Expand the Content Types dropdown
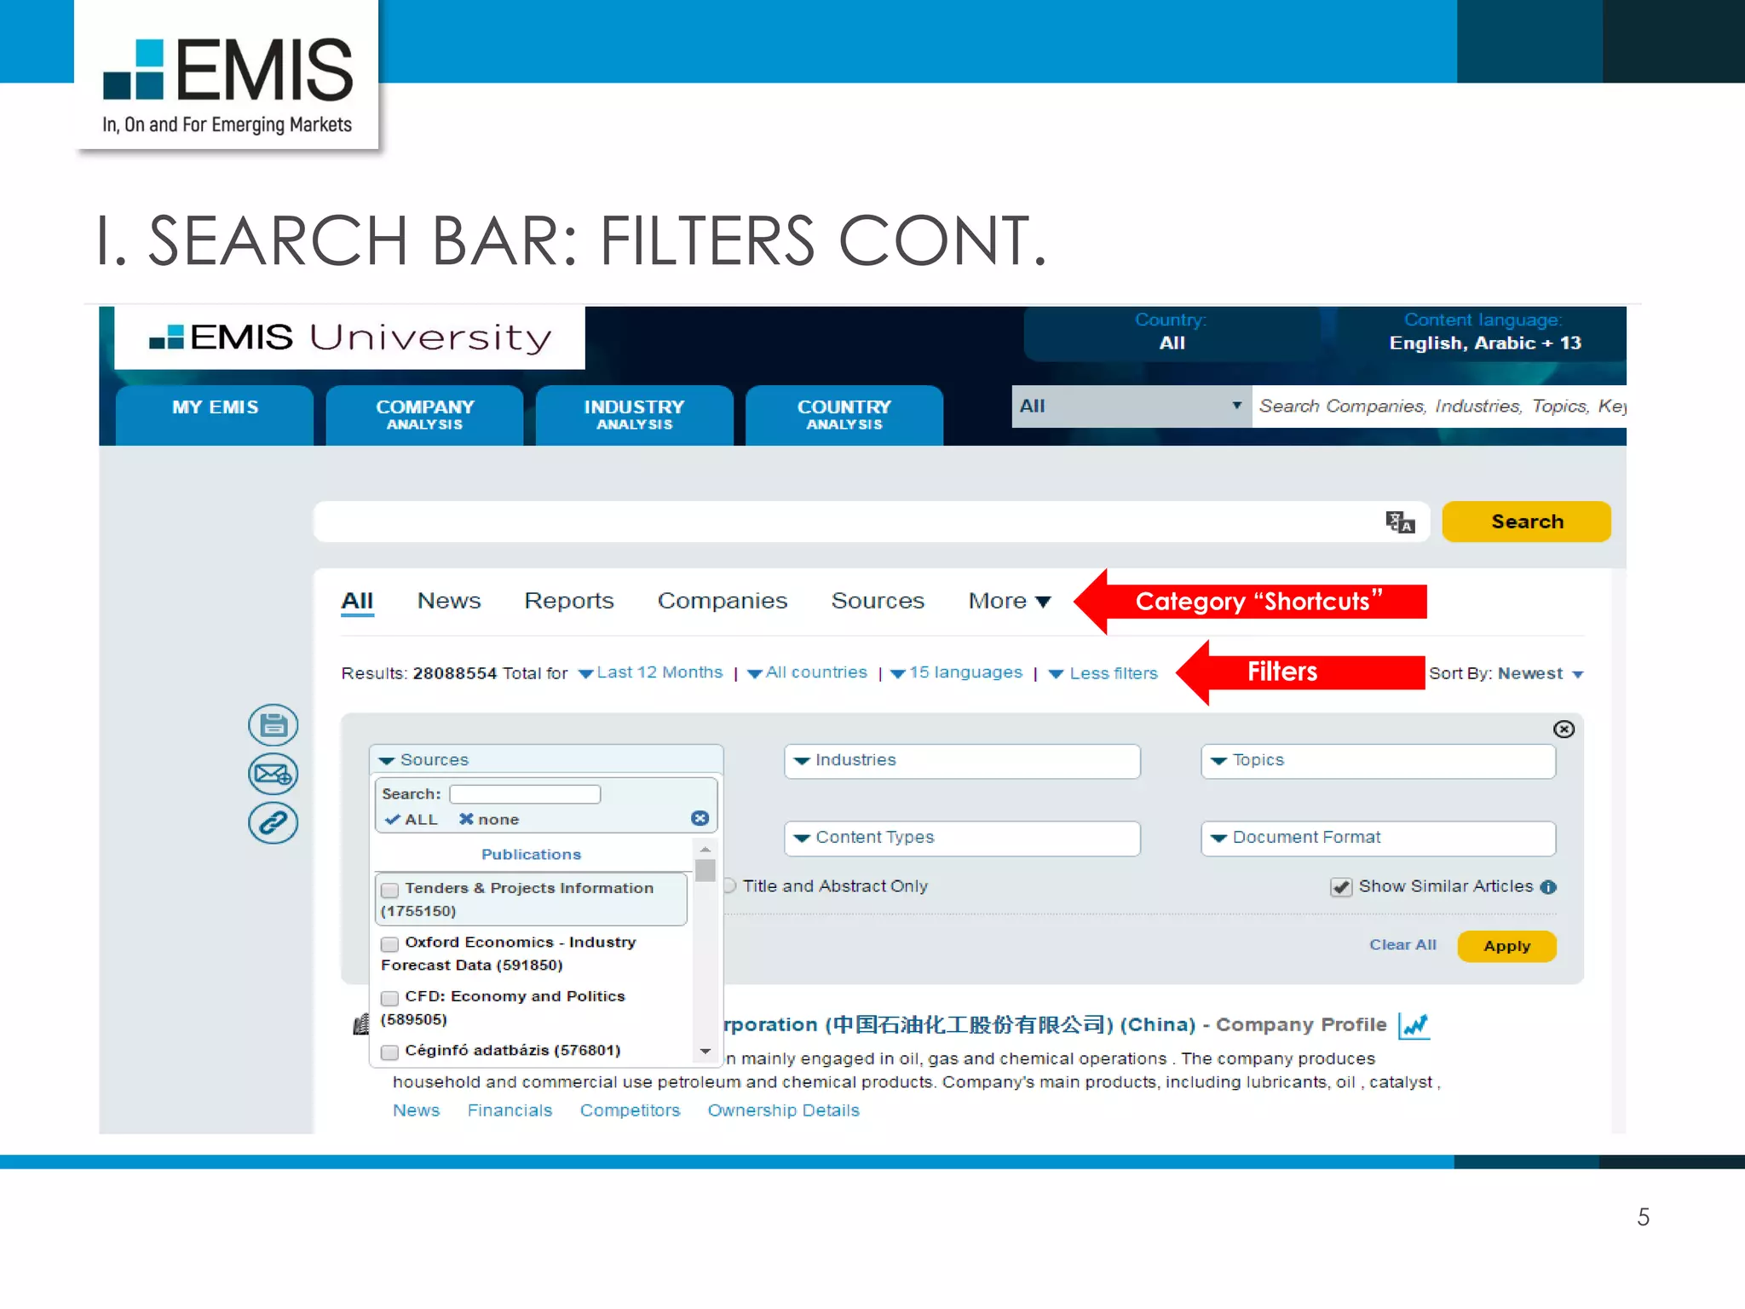 962,838
